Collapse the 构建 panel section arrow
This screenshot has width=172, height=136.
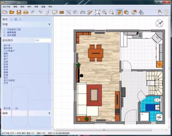tap(49, 25)
